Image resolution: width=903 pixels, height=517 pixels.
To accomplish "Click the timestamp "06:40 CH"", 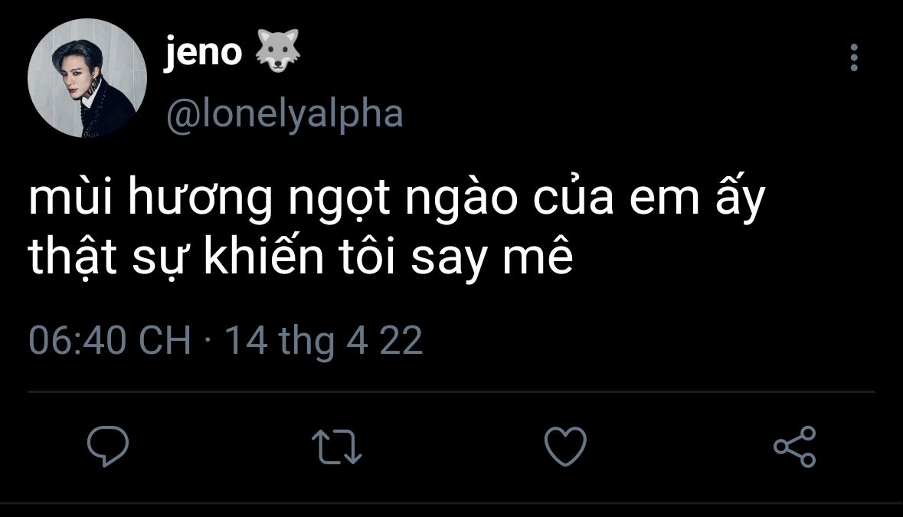I will (110, 339).
